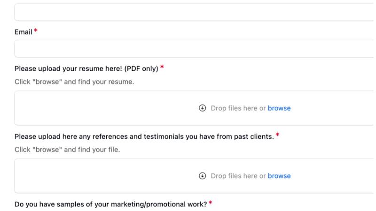Click the Email field label
The height and width of the screenshot is (211, 376).
tap(23, 32)
